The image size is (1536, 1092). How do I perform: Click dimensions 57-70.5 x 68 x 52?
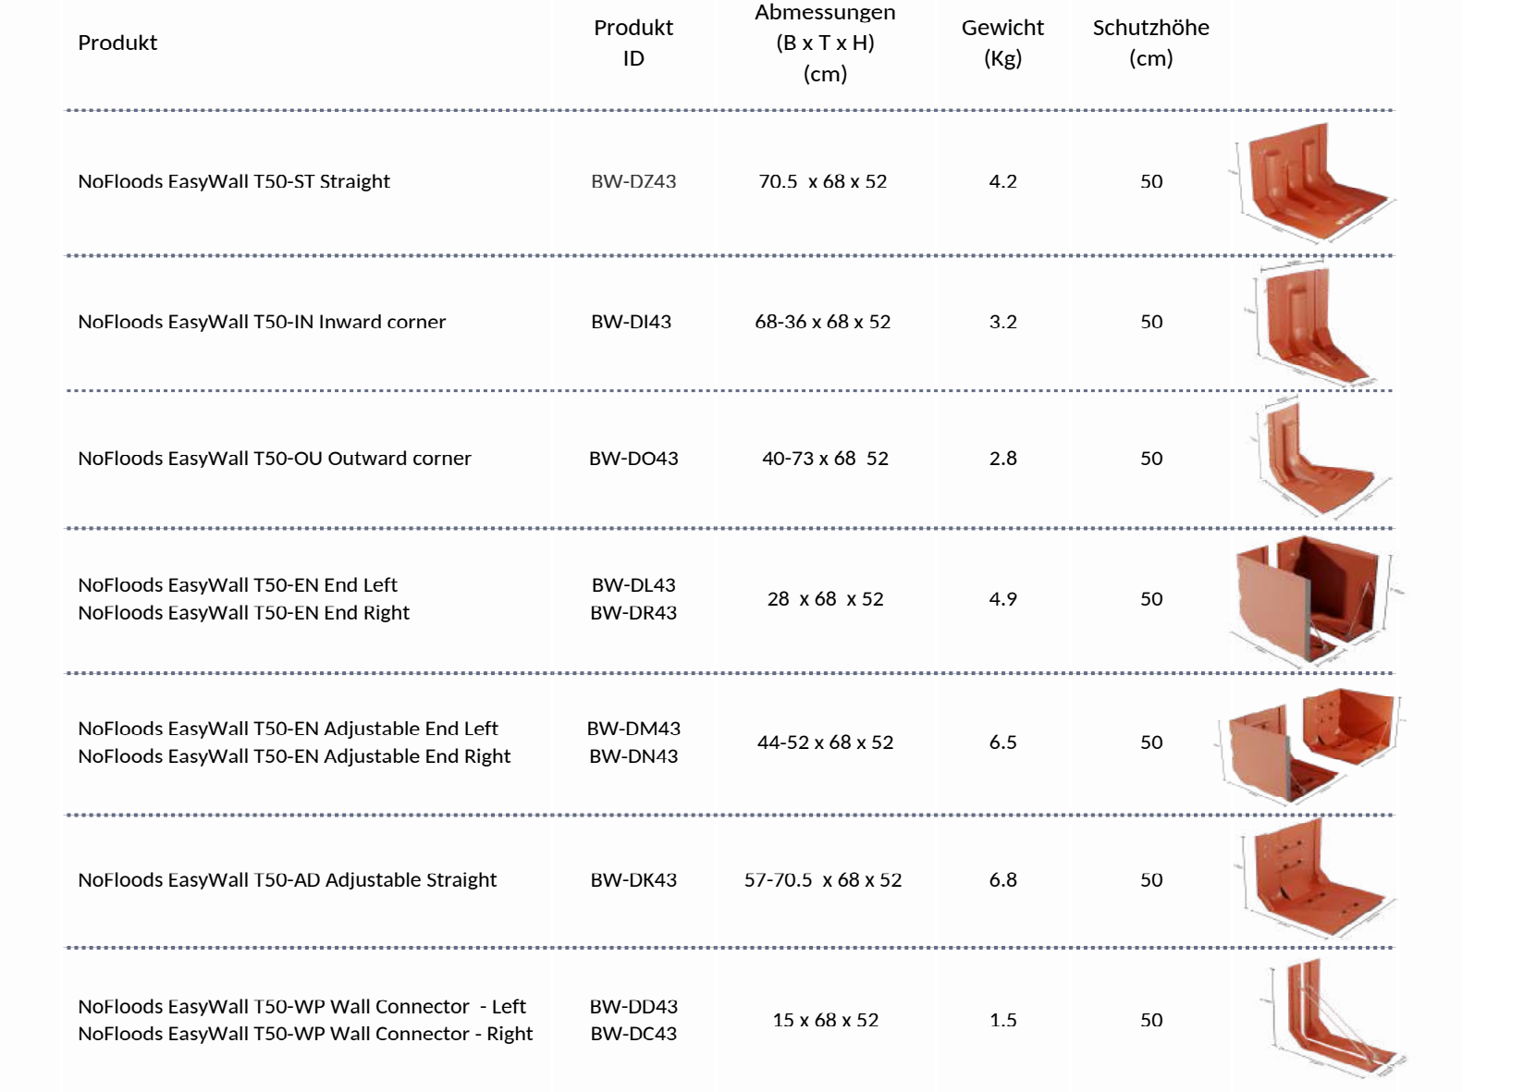point(823,880)
